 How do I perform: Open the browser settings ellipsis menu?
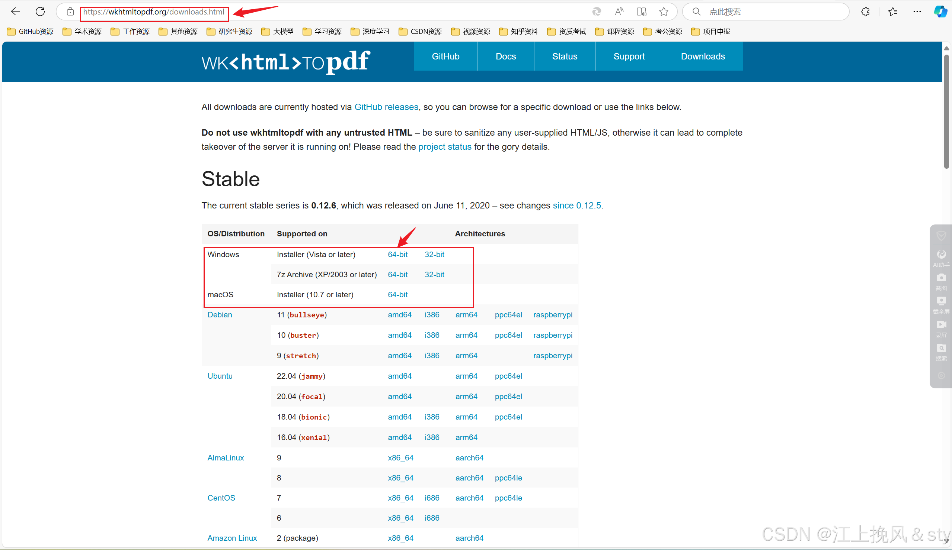click(917, 12)
